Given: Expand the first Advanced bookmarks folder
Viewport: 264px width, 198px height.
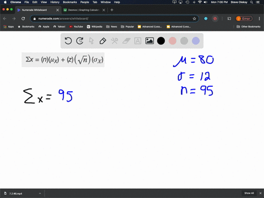Looking at the screenshot, I should point(150,26).
